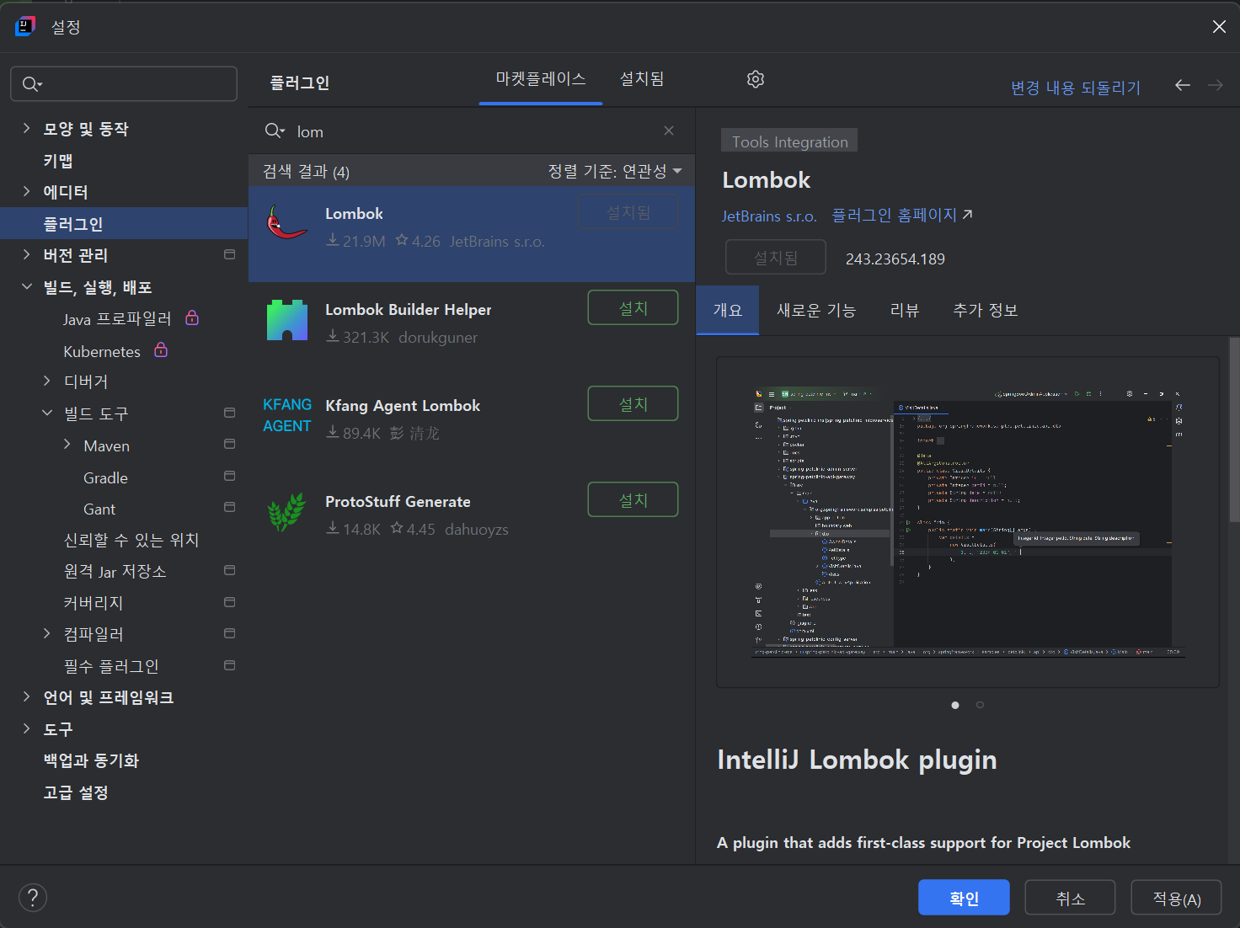Click the Lombok chili pepper icon
Screen dimensions: 1240x928
286,222
